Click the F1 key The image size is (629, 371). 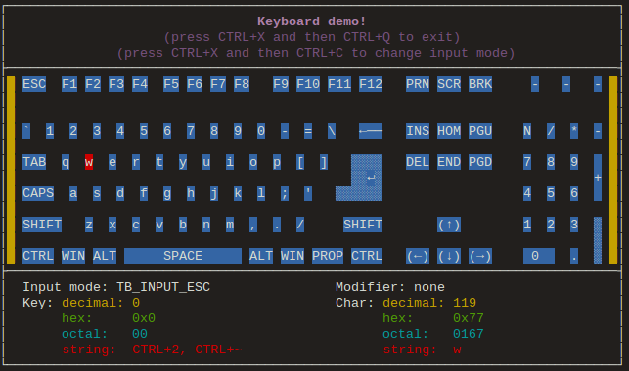pyautogui.click(x=69, y=84)
